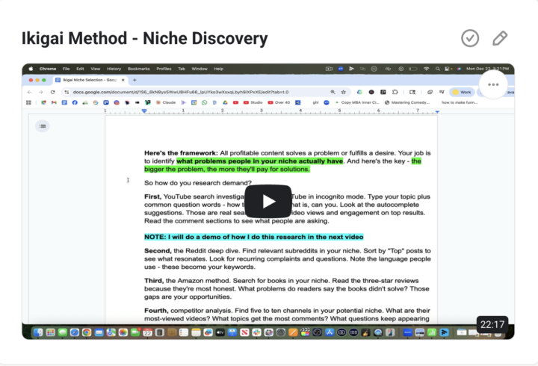Viewport: 538px width, 366px height.
Task: Play the Ikigai Method video
Action: pyautogui.click(x=268, y=202)
